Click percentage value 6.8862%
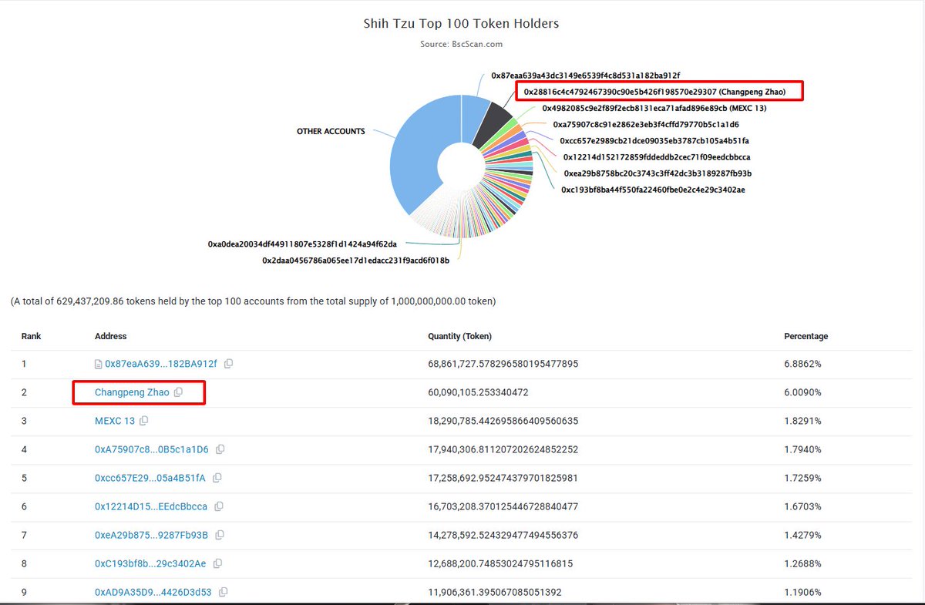The image size is (925, 605). pyautogui.click(x=802, y=364)
